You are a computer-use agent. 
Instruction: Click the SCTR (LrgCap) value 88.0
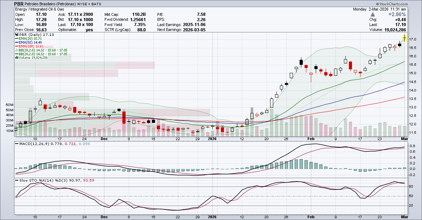[141, 30]
